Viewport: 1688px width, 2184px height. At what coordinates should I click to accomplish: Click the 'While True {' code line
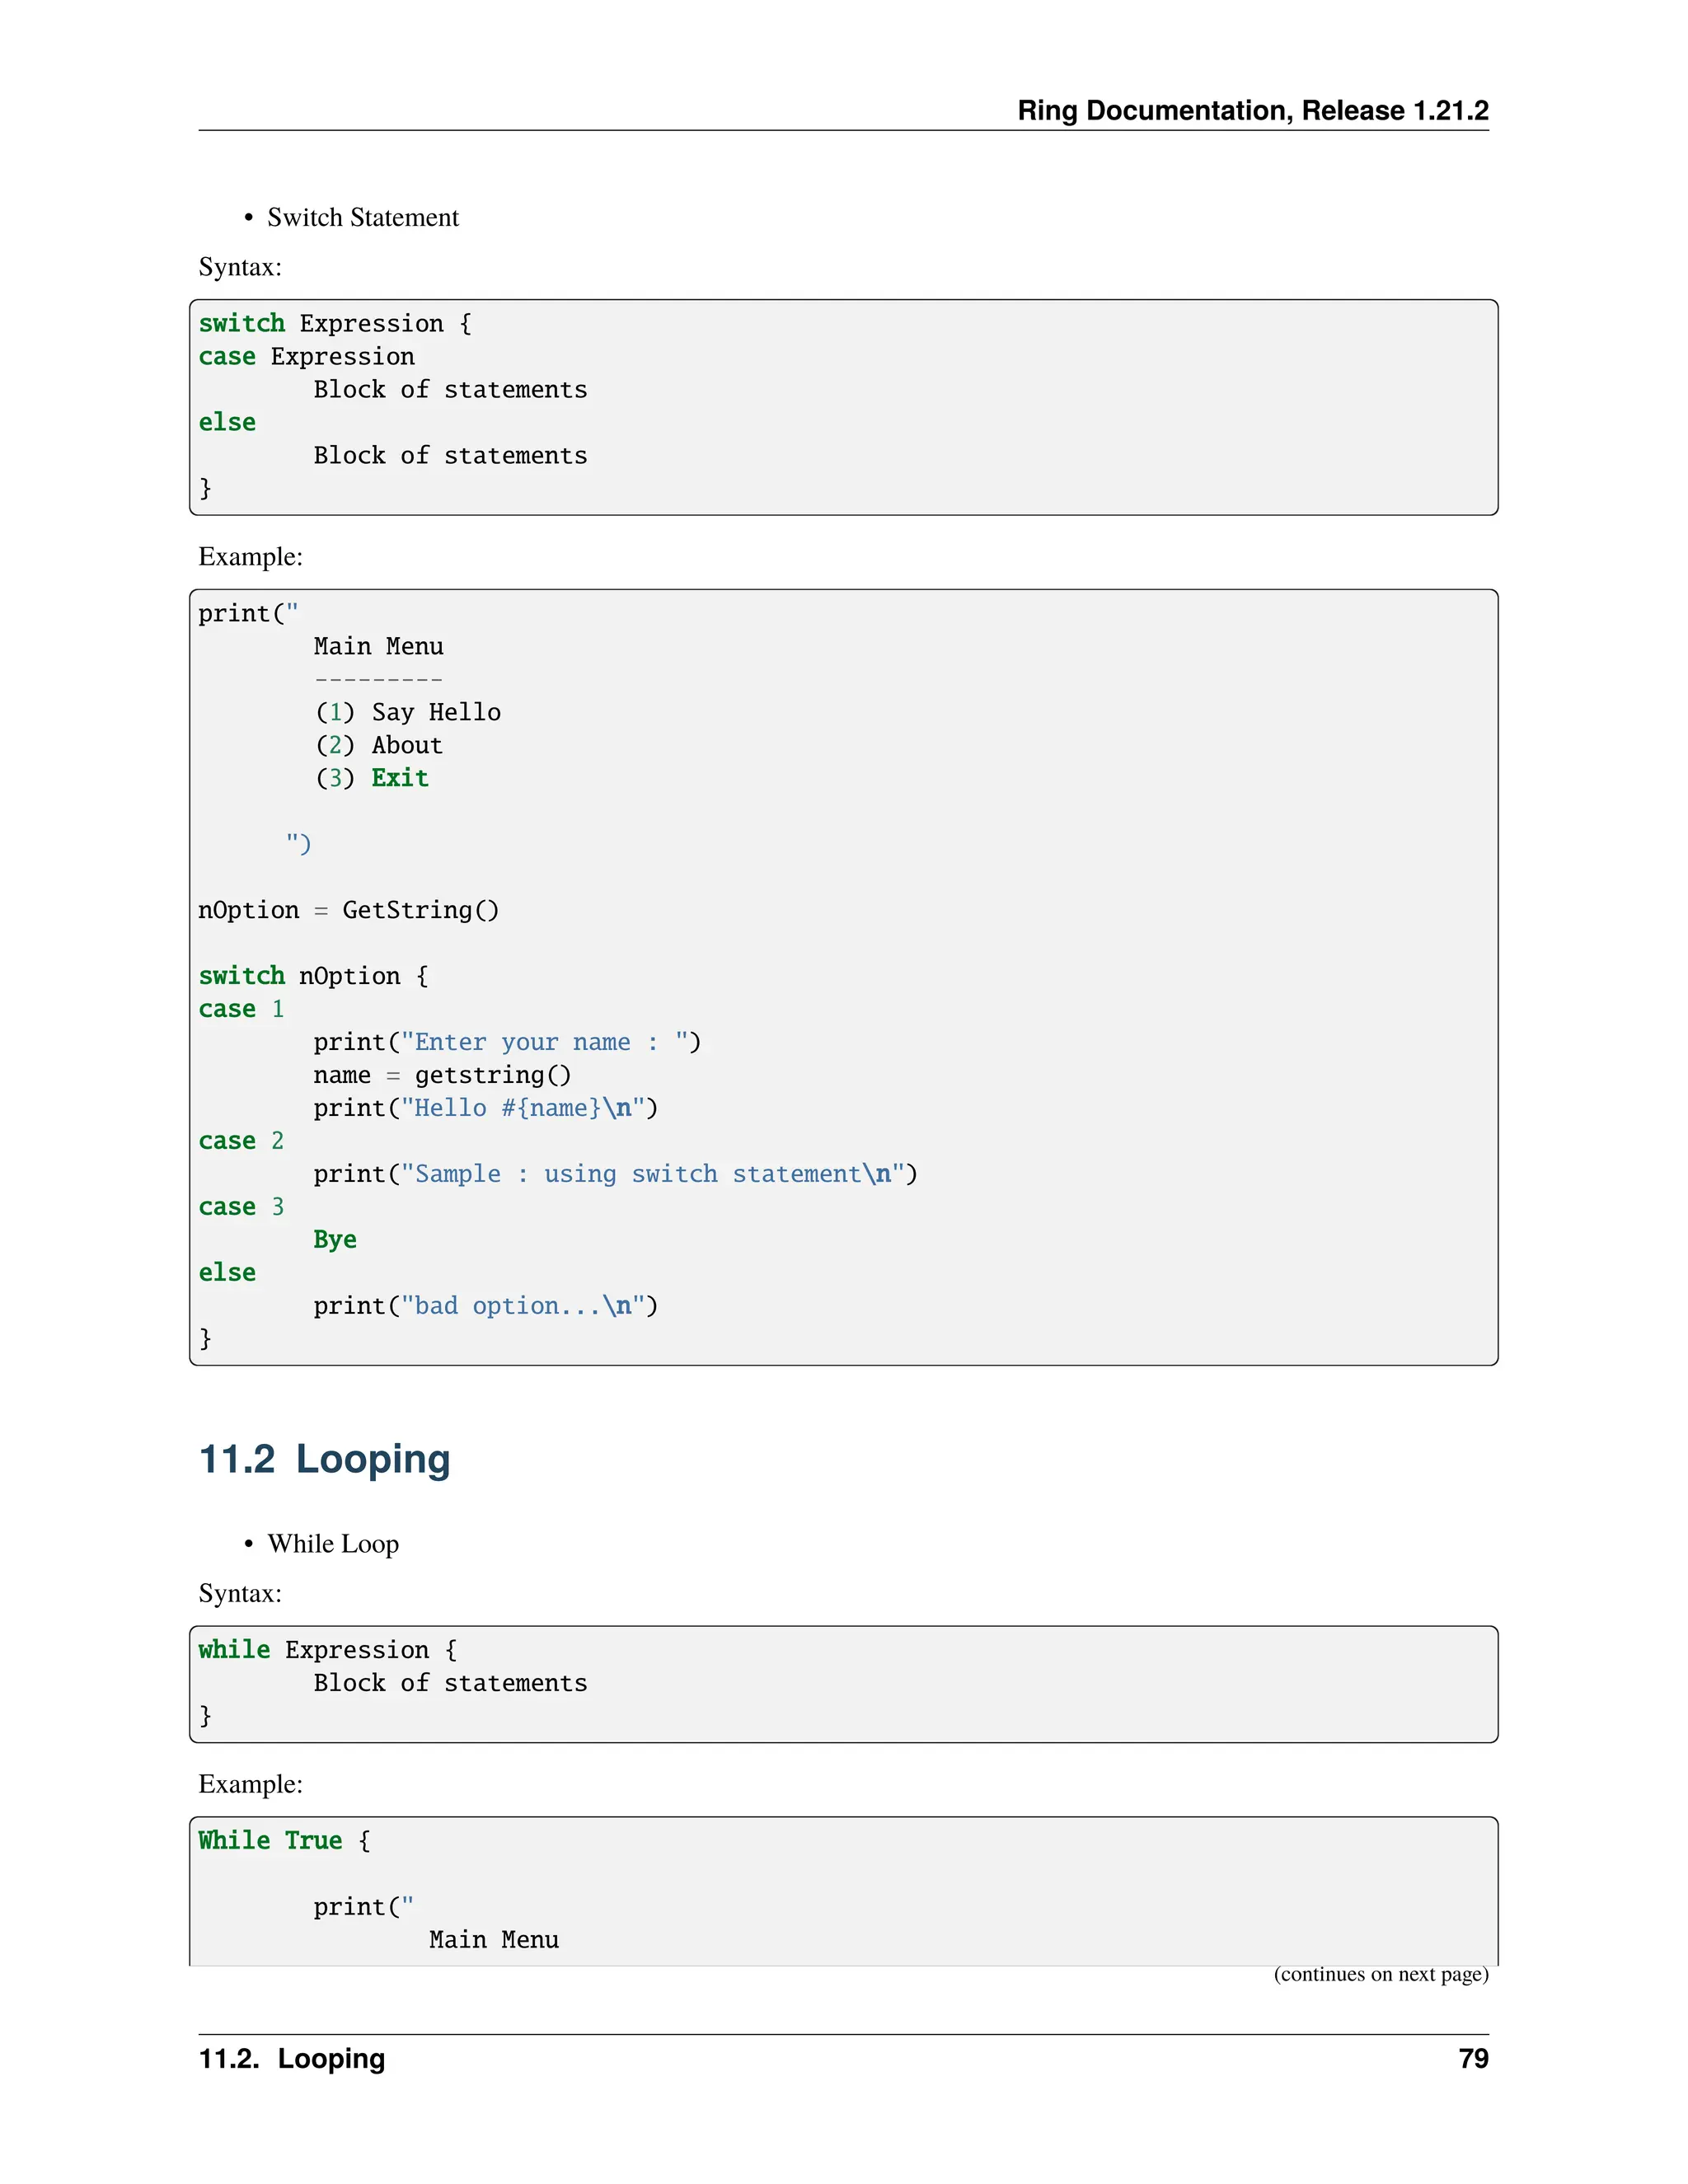click(284, 1841)
